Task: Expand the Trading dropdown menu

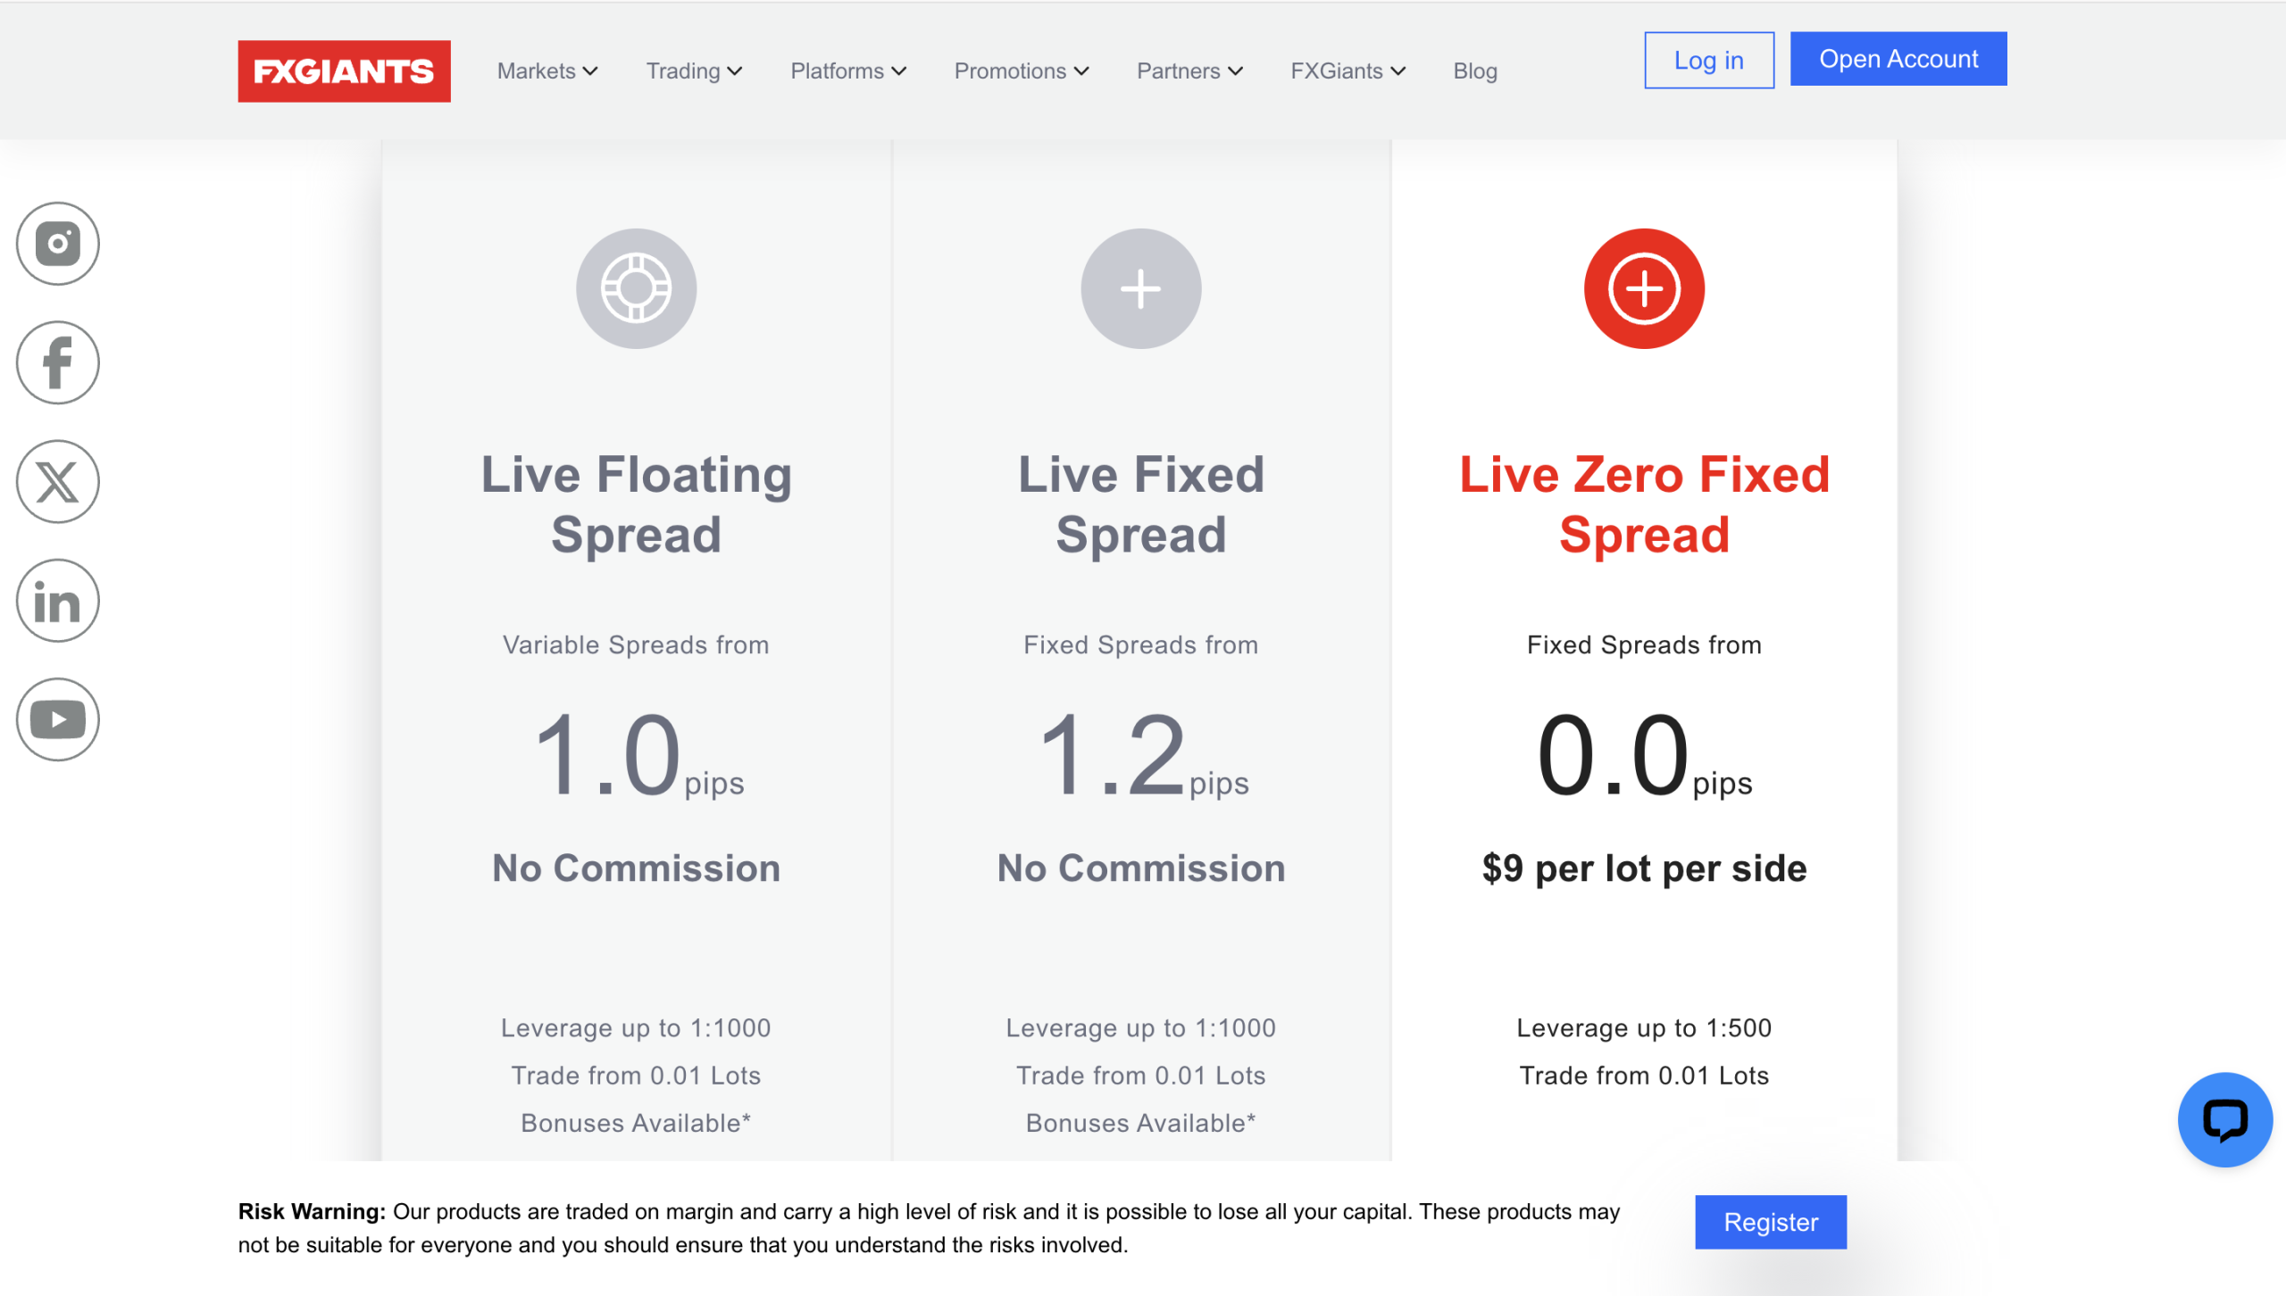Action: 694,71
